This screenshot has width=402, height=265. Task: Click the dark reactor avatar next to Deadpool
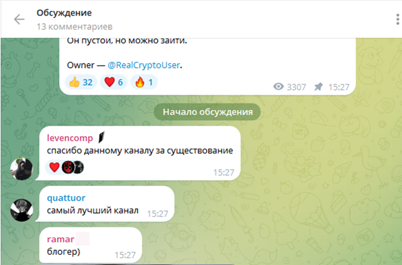pyautogui.click(x=79, y=167)
